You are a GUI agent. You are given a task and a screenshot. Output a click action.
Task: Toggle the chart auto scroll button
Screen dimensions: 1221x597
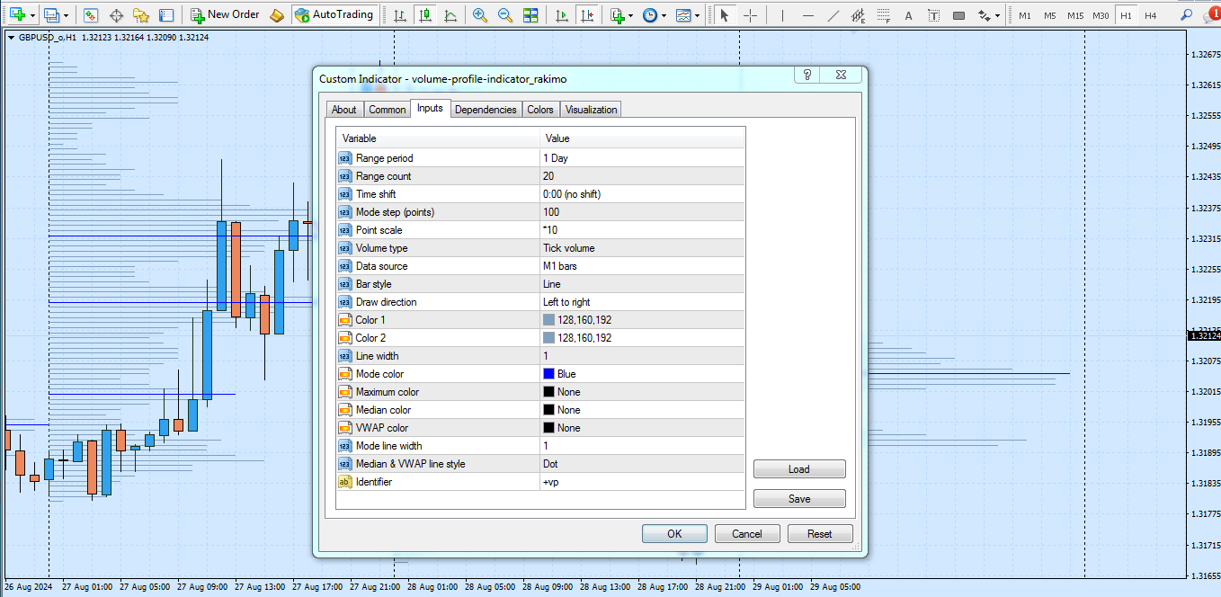coord(562,15)
